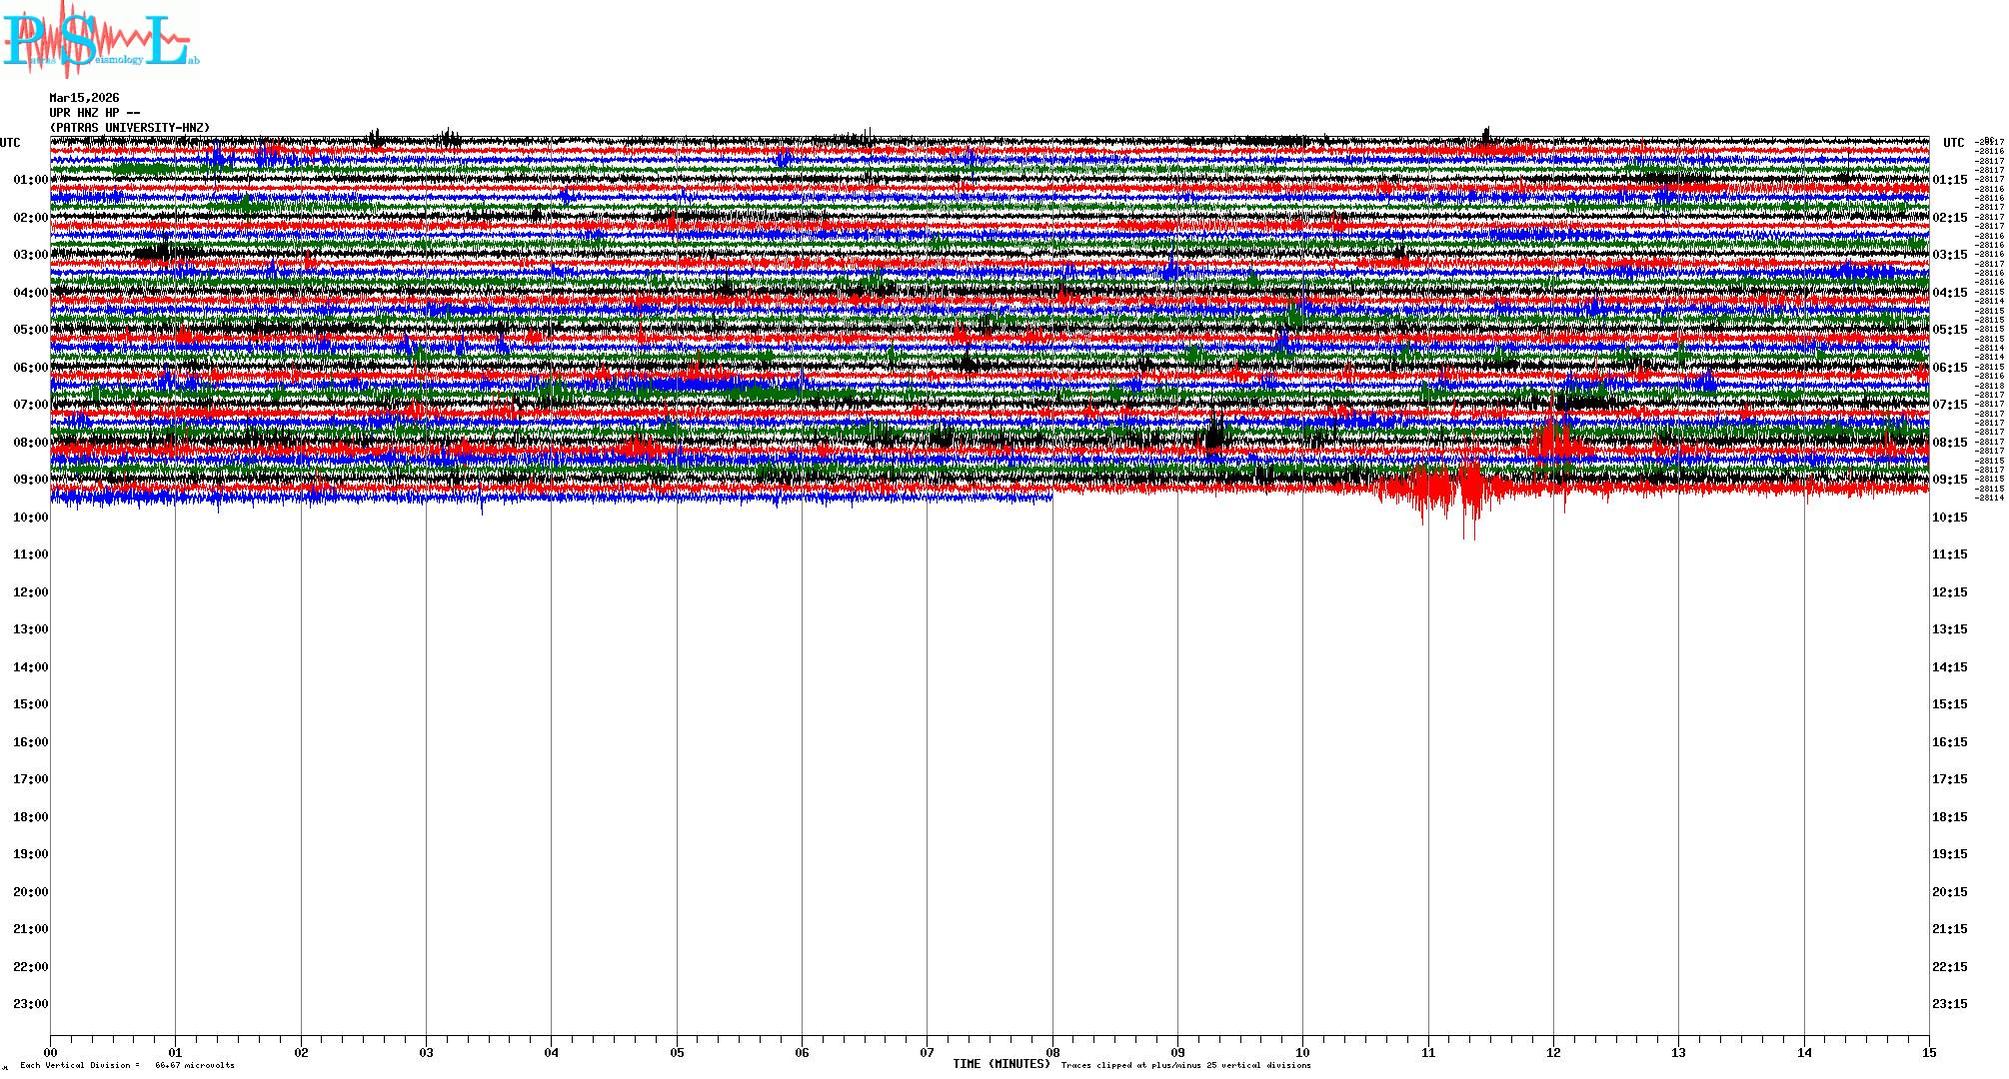The width and height of the screenshot is (2009, 1079).
Task: Click minute marker 08 on bottom axis
Action: coord(1052,1052)
